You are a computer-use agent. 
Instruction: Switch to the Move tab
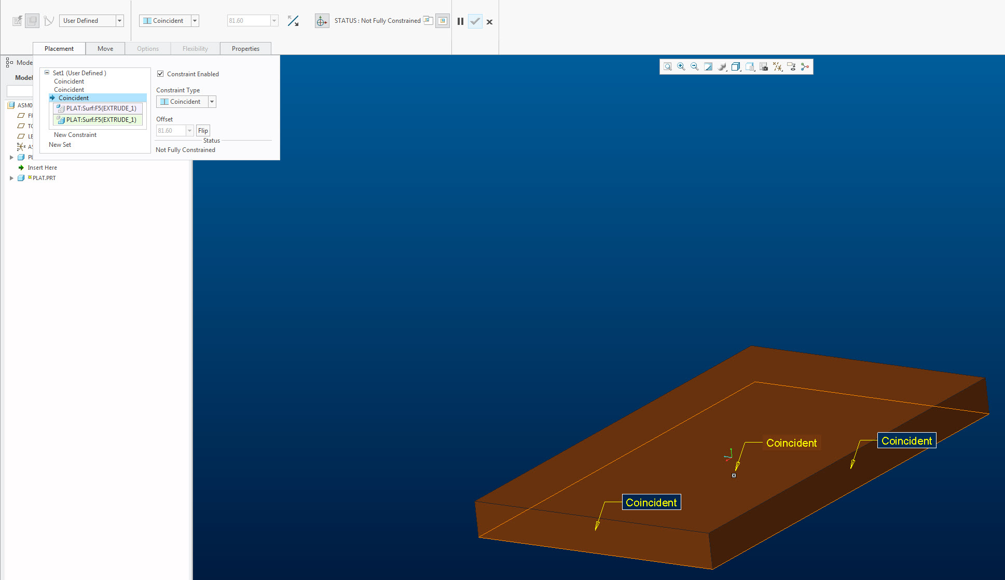(105, 48)
